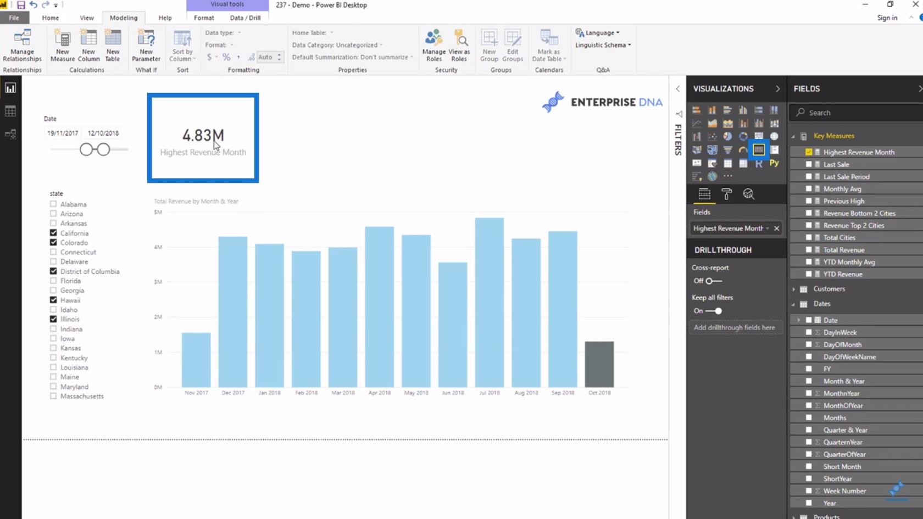Choose the ArcGIS Maps visual

pos(712,176)
